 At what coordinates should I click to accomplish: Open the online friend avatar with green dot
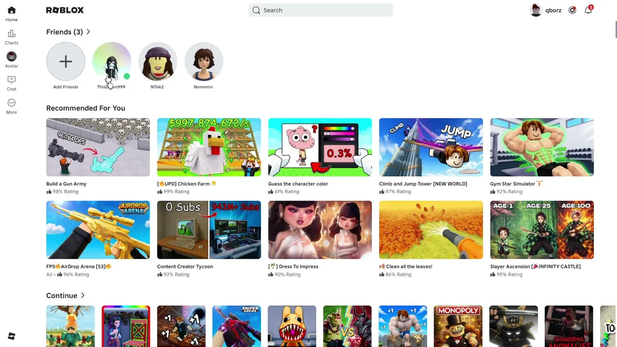(111, 61)
